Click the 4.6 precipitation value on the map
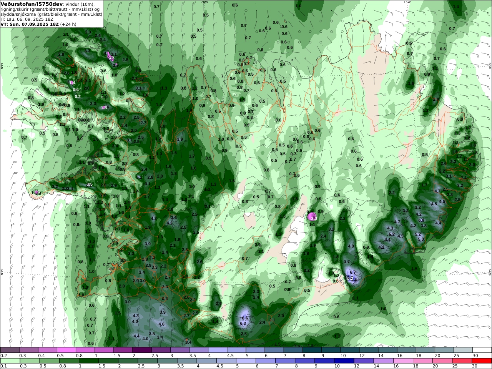 click(161, 324)
